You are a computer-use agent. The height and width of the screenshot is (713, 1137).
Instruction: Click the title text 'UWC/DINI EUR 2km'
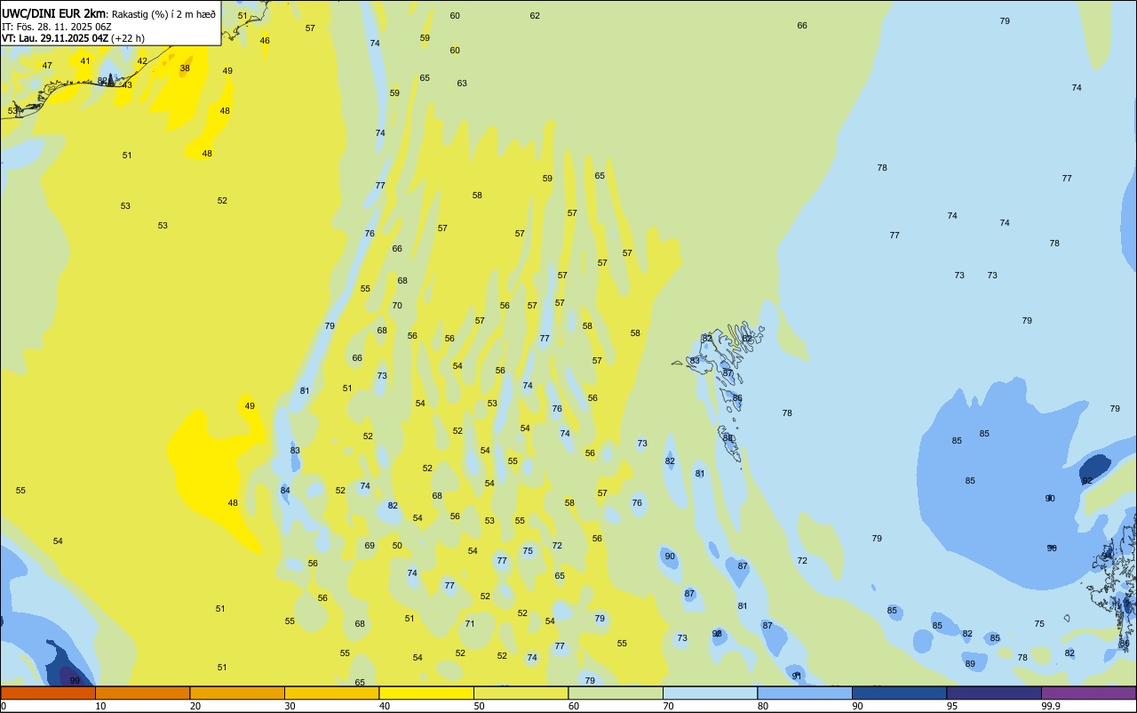pos(54,13)
